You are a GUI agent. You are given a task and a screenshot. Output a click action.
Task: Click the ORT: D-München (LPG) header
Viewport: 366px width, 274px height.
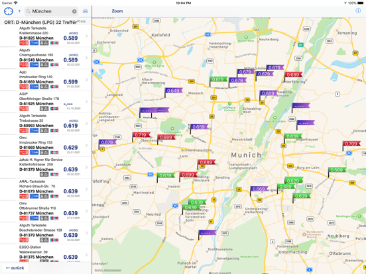pyautogui.click(x=40, y=23)
